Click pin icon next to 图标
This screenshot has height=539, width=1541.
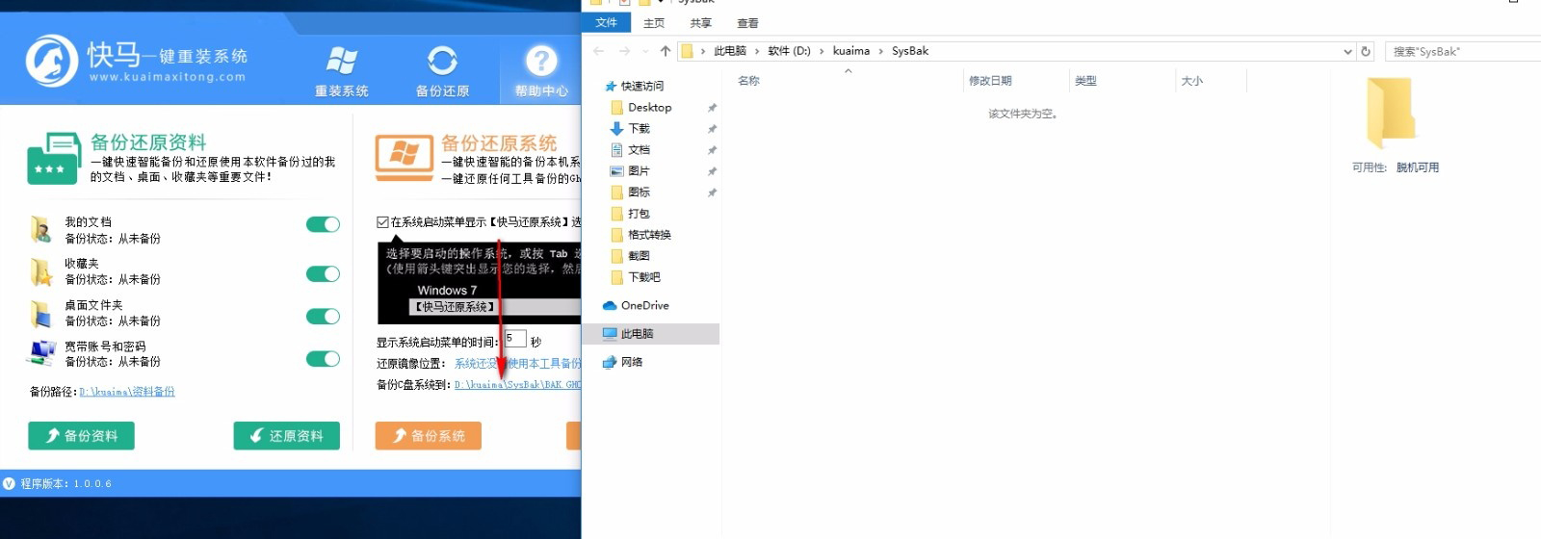(712, 192)
